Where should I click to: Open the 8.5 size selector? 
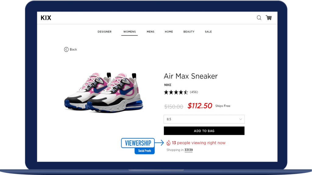(x=204, y=119)
